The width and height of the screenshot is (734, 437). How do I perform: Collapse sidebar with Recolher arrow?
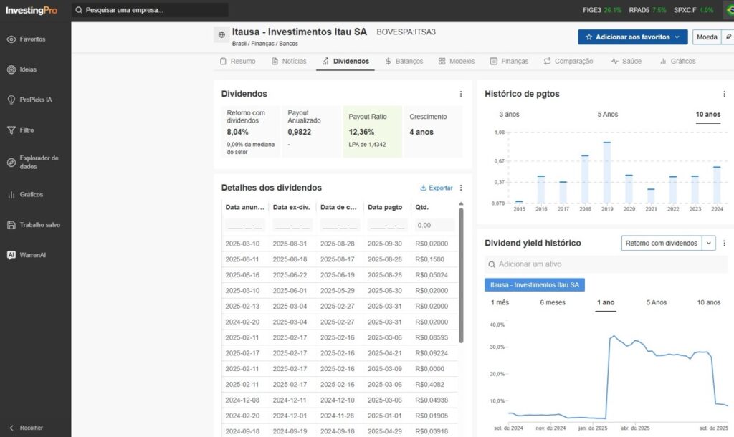(11, 428)
